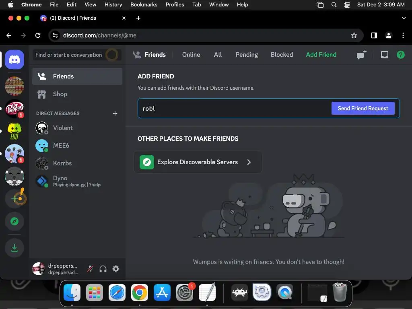
Task: Open the soda shelf server icon
Action: pos(14,86)
